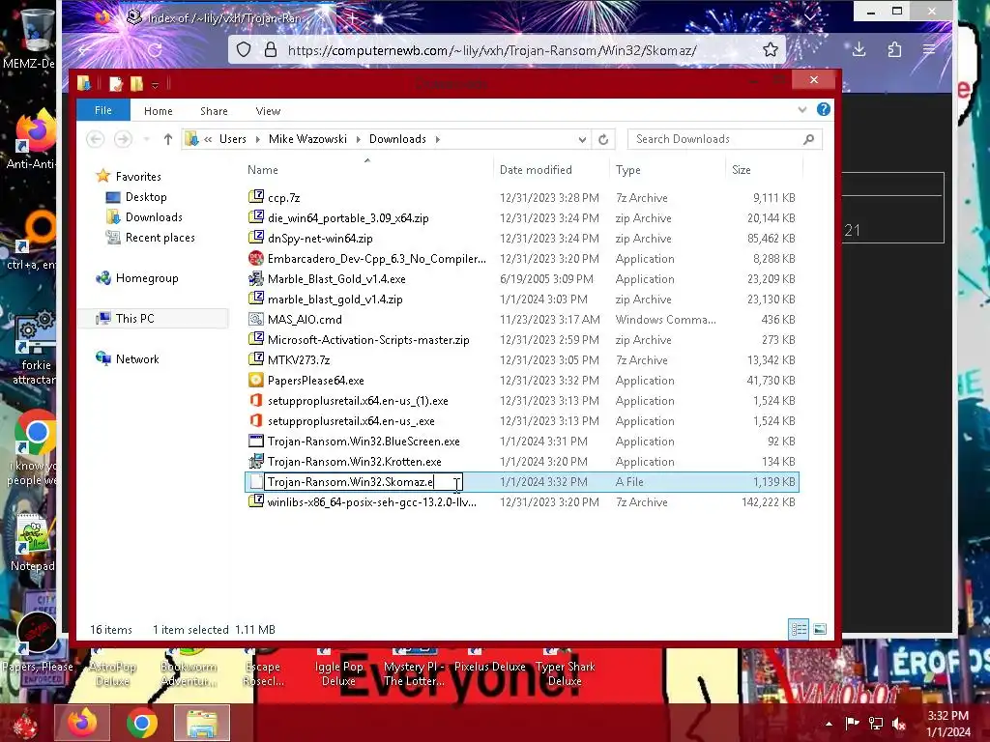Select Homegroup in navigation pane
This screenshot has height=742, width=990.
[147, 278]
